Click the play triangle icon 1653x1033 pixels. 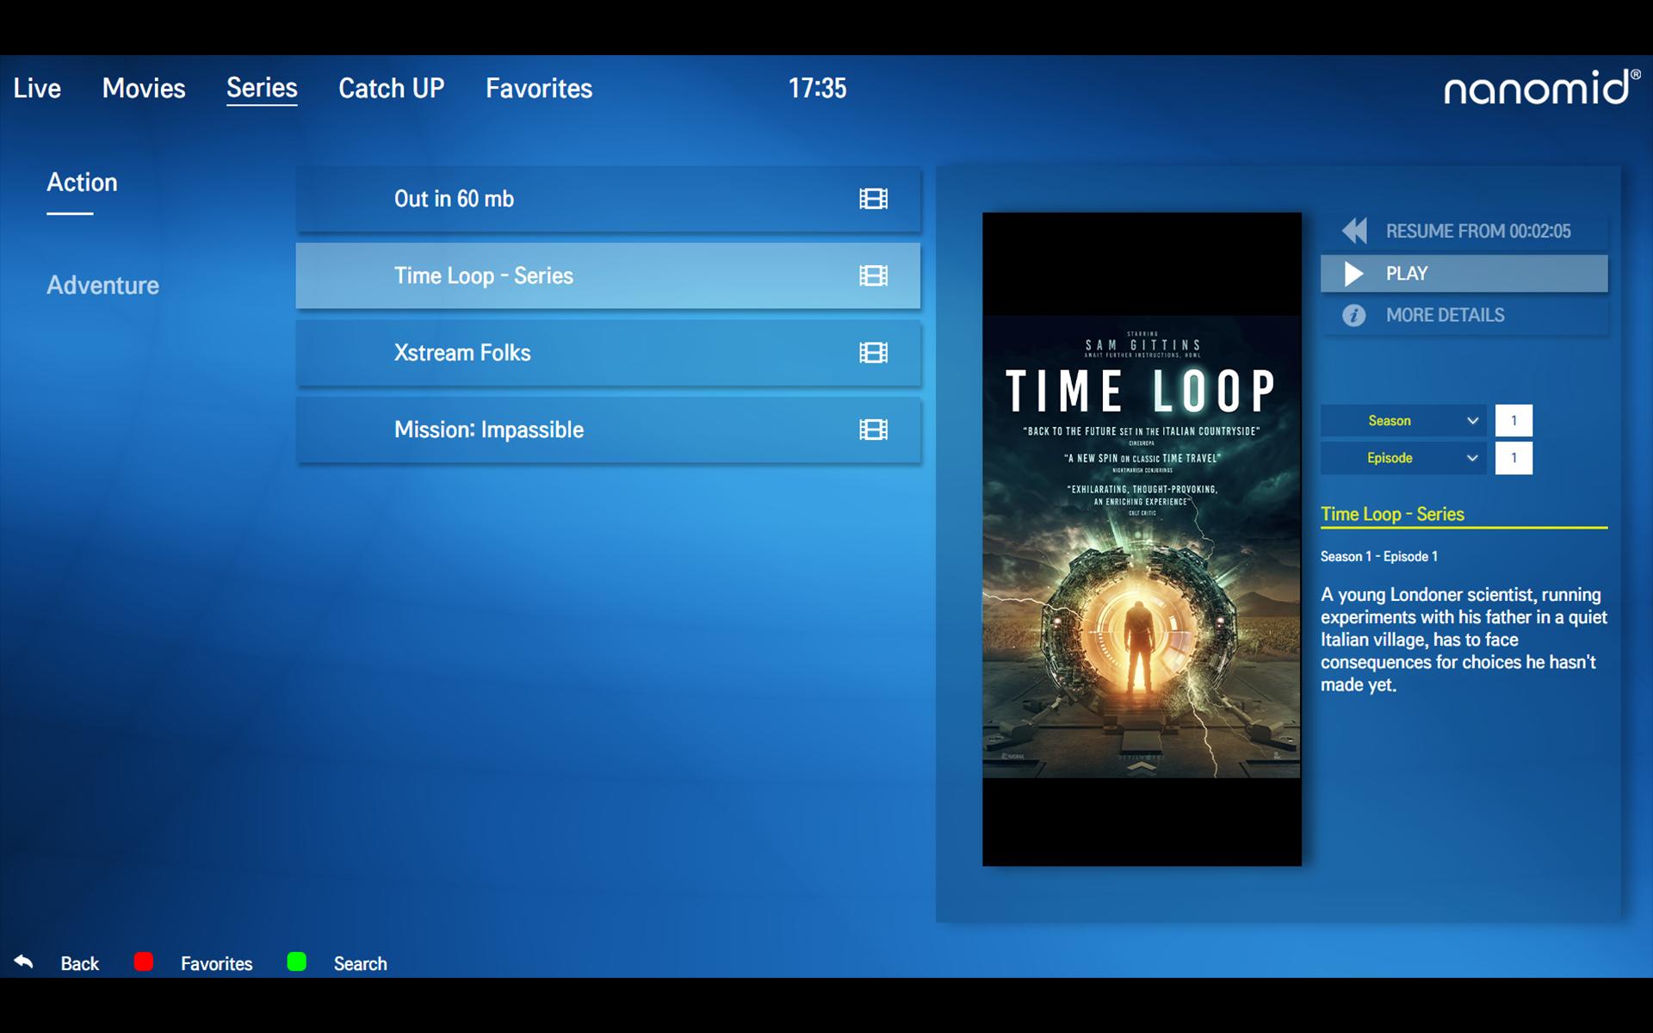1354,274
